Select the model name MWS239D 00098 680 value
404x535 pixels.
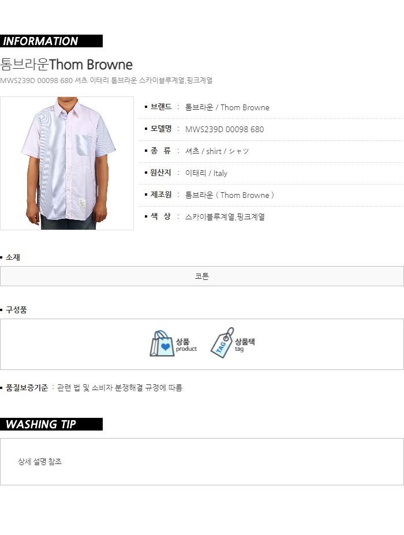pos(225,129)
